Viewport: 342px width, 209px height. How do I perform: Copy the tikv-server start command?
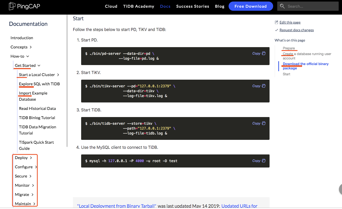[x=259, y=86]
